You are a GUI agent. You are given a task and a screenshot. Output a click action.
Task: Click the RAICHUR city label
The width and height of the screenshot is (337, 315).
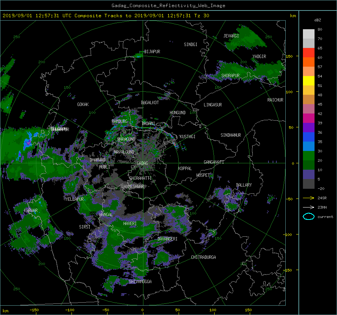click(275, 100)
